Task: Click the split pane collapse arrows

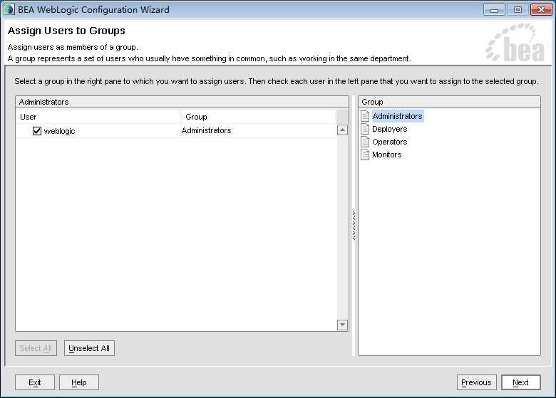Action: [354, 226]
